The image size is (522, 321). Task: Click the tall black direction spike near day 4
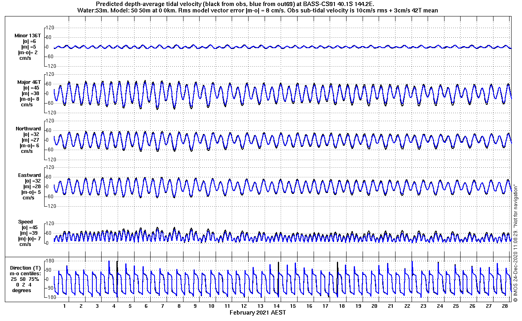117,279
